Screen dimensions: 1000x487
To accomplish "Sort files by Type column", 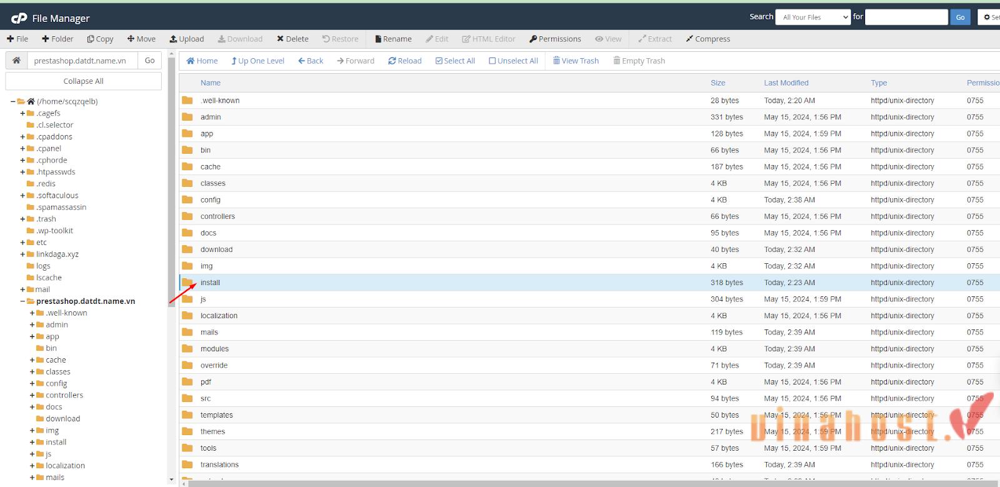I will (879, 83).
